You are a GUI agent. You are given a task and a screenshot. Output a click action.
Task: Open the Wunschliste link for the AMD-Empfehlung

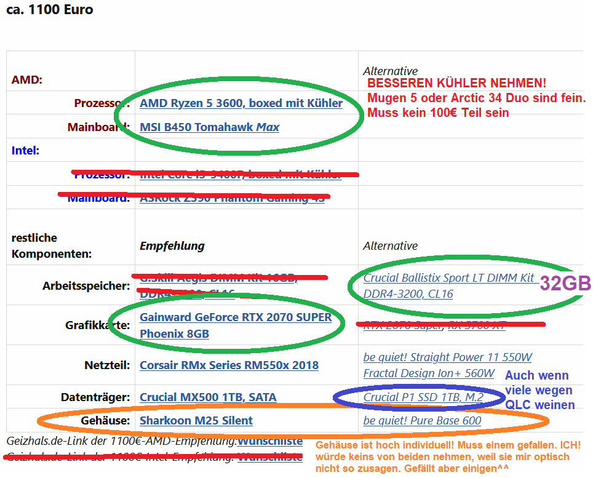[x=269, y=441]
